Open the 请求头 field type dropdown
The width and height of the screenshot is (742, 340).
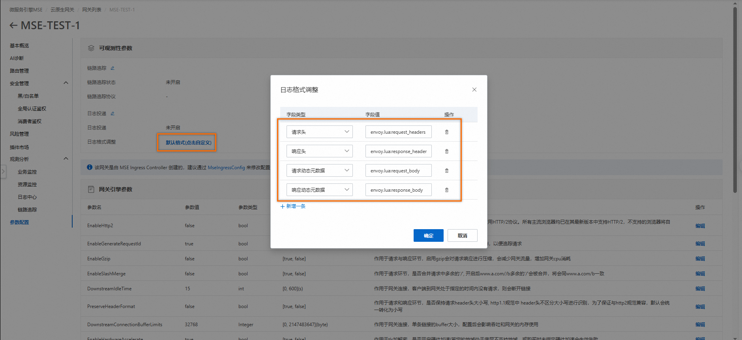[320, 132]
